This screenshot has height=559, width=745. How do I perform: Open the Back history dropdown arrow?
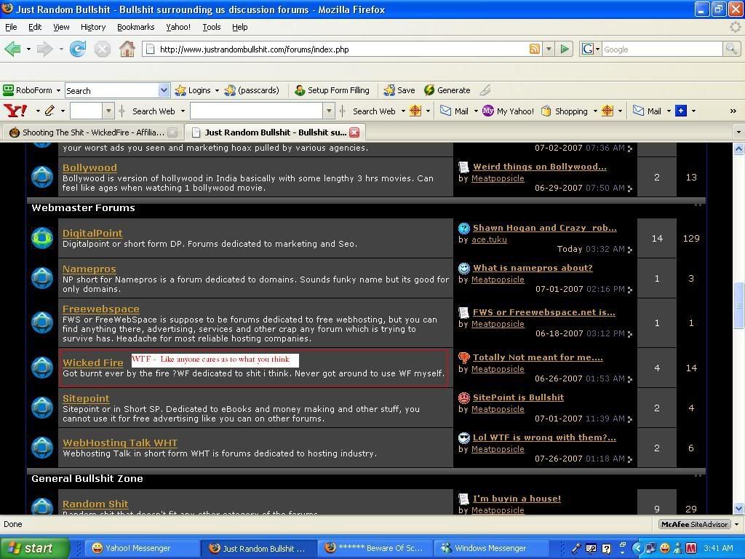28,49
